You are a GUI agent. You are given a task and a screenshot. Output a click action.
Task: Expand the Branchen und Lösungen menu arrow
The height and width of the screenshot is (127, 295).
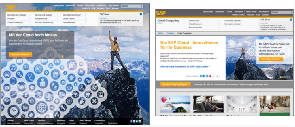coord(30,15)
